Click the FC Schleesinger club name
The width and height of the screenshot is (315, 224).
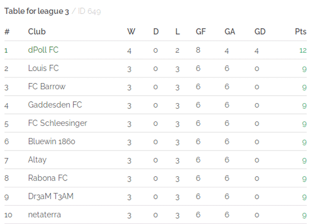coord(58,123)
